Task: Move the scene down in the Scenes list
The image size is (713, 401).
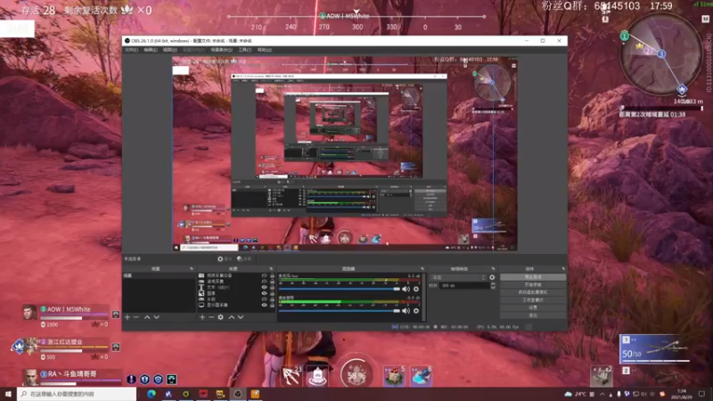Action: 157,317
